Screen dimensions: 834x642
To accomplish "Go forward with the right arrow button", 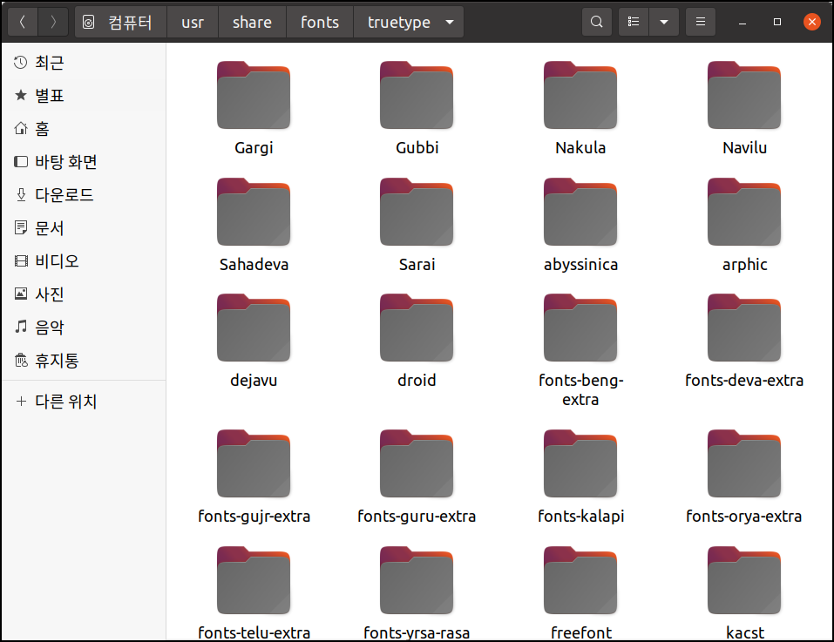I will click(52, 22).
